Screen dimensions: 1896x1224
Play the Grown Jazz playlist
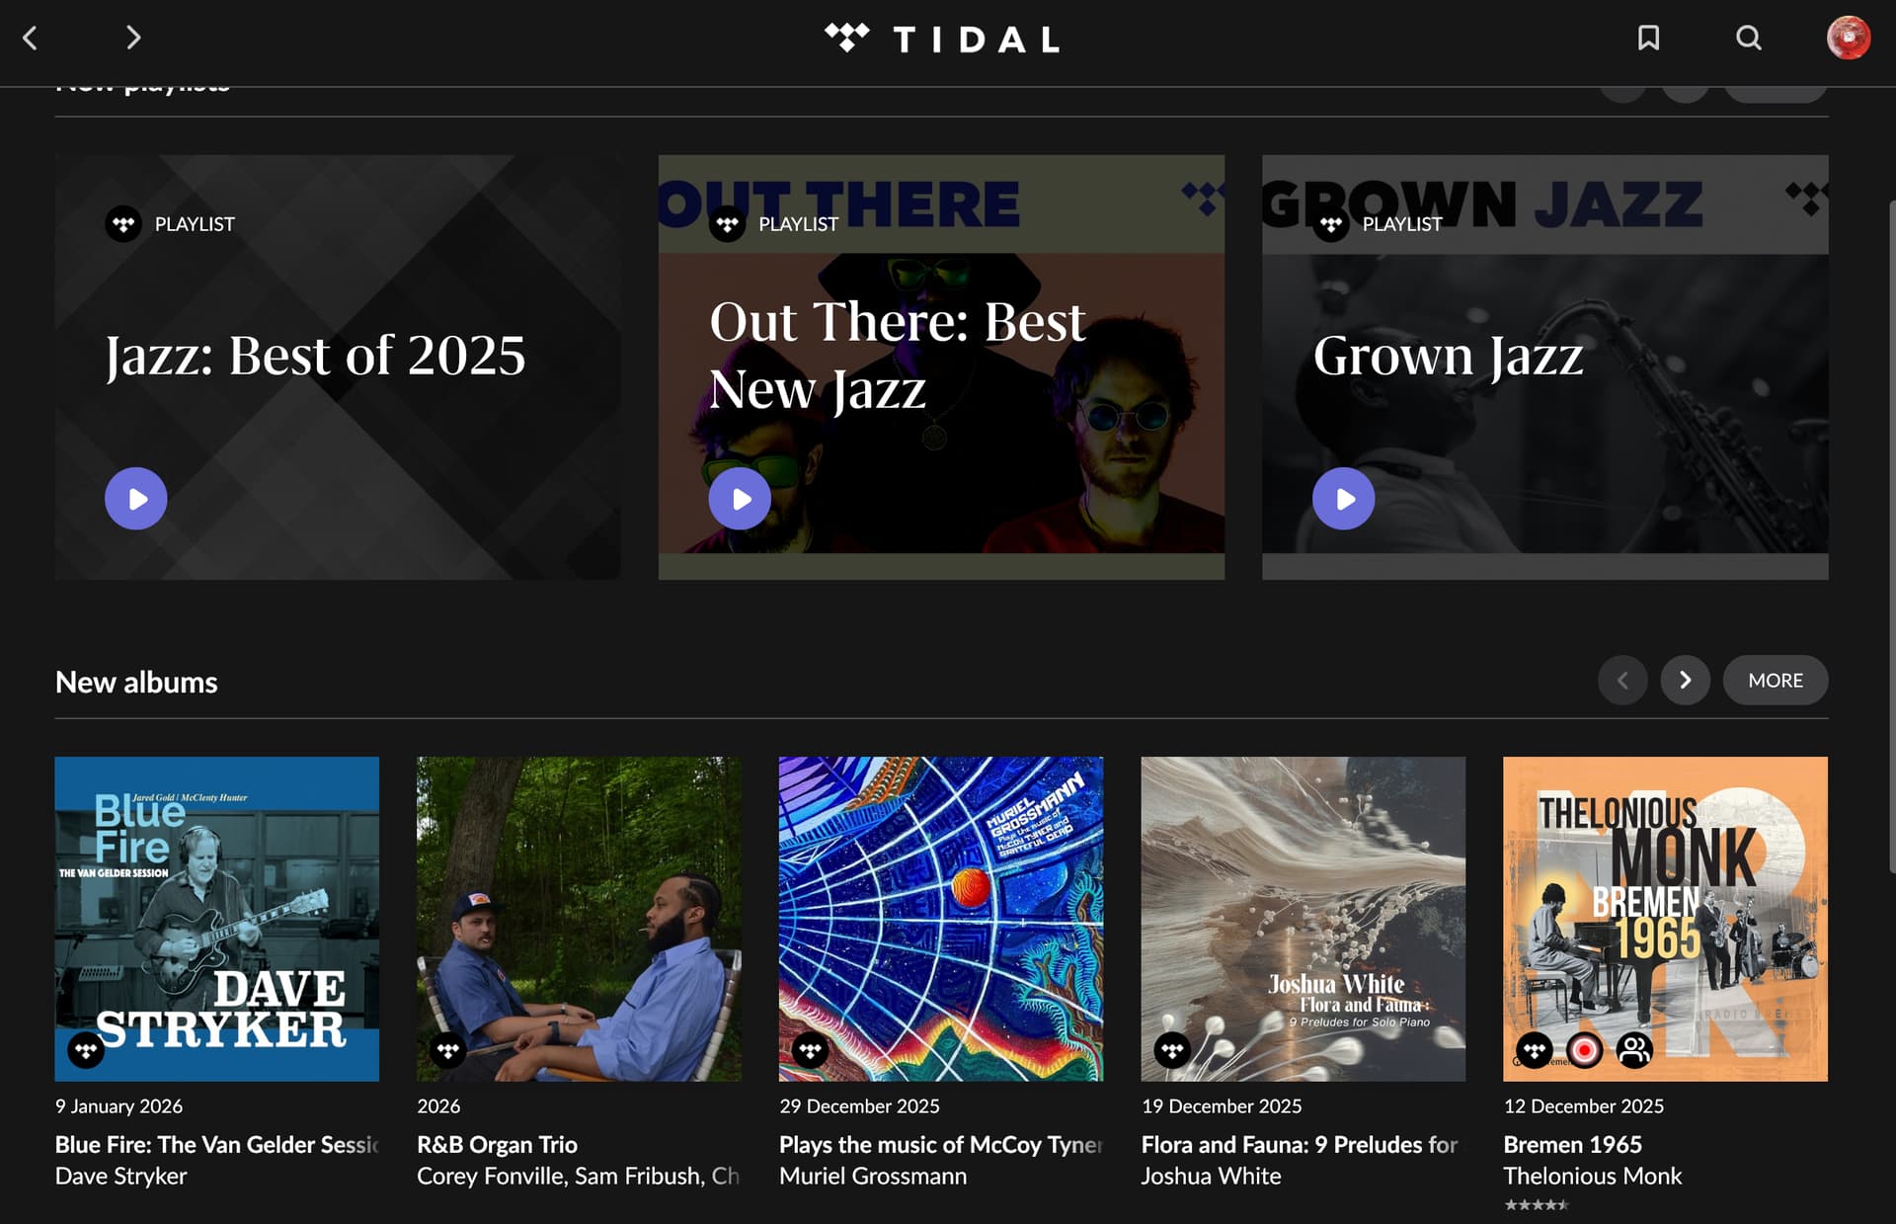[x=1343, y=499]
